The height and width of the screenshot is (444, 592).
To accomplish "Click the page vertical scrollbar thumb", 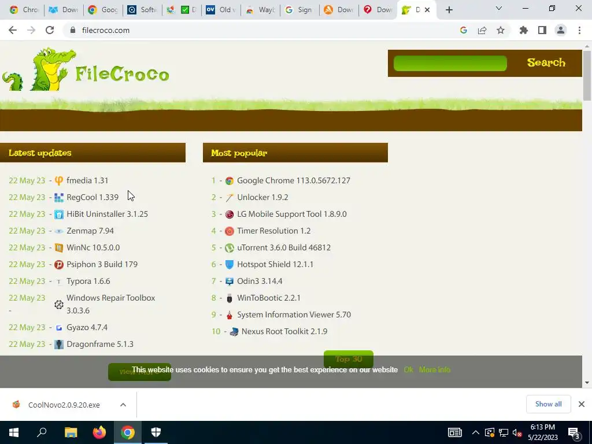I will 587,76.
